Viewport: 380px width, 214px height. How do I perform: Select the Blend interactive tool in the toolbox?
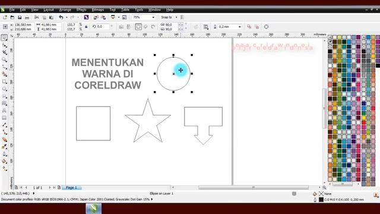[x=4, y=140]
